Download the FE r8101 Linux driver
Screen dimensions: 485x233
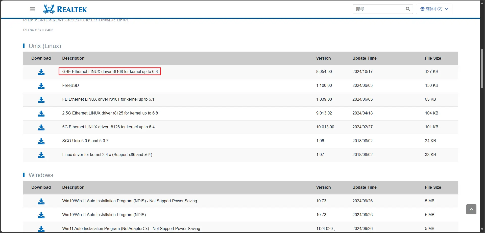pos(41,100)
